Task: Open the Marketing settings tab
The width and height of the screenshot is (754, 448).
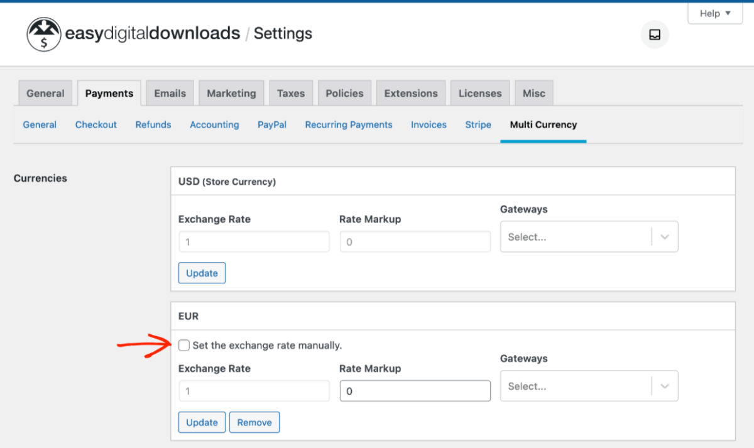Action: click(231, 92)
